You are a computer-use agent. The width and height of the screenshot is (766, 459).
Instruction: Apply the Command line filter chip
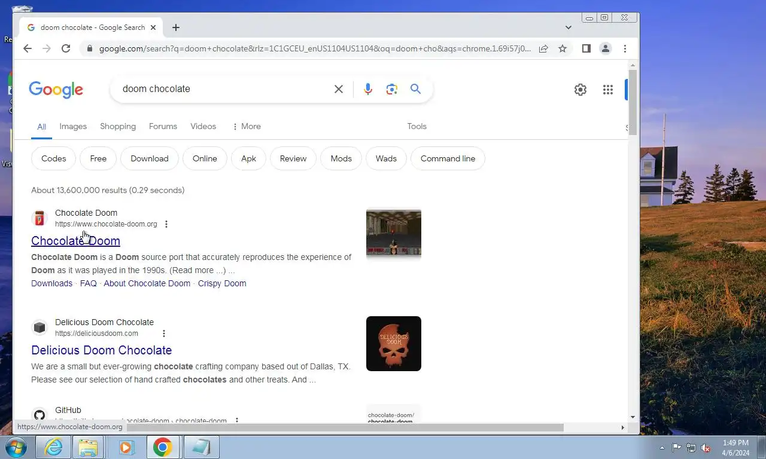pyautogui.click(x=448, y=158)
